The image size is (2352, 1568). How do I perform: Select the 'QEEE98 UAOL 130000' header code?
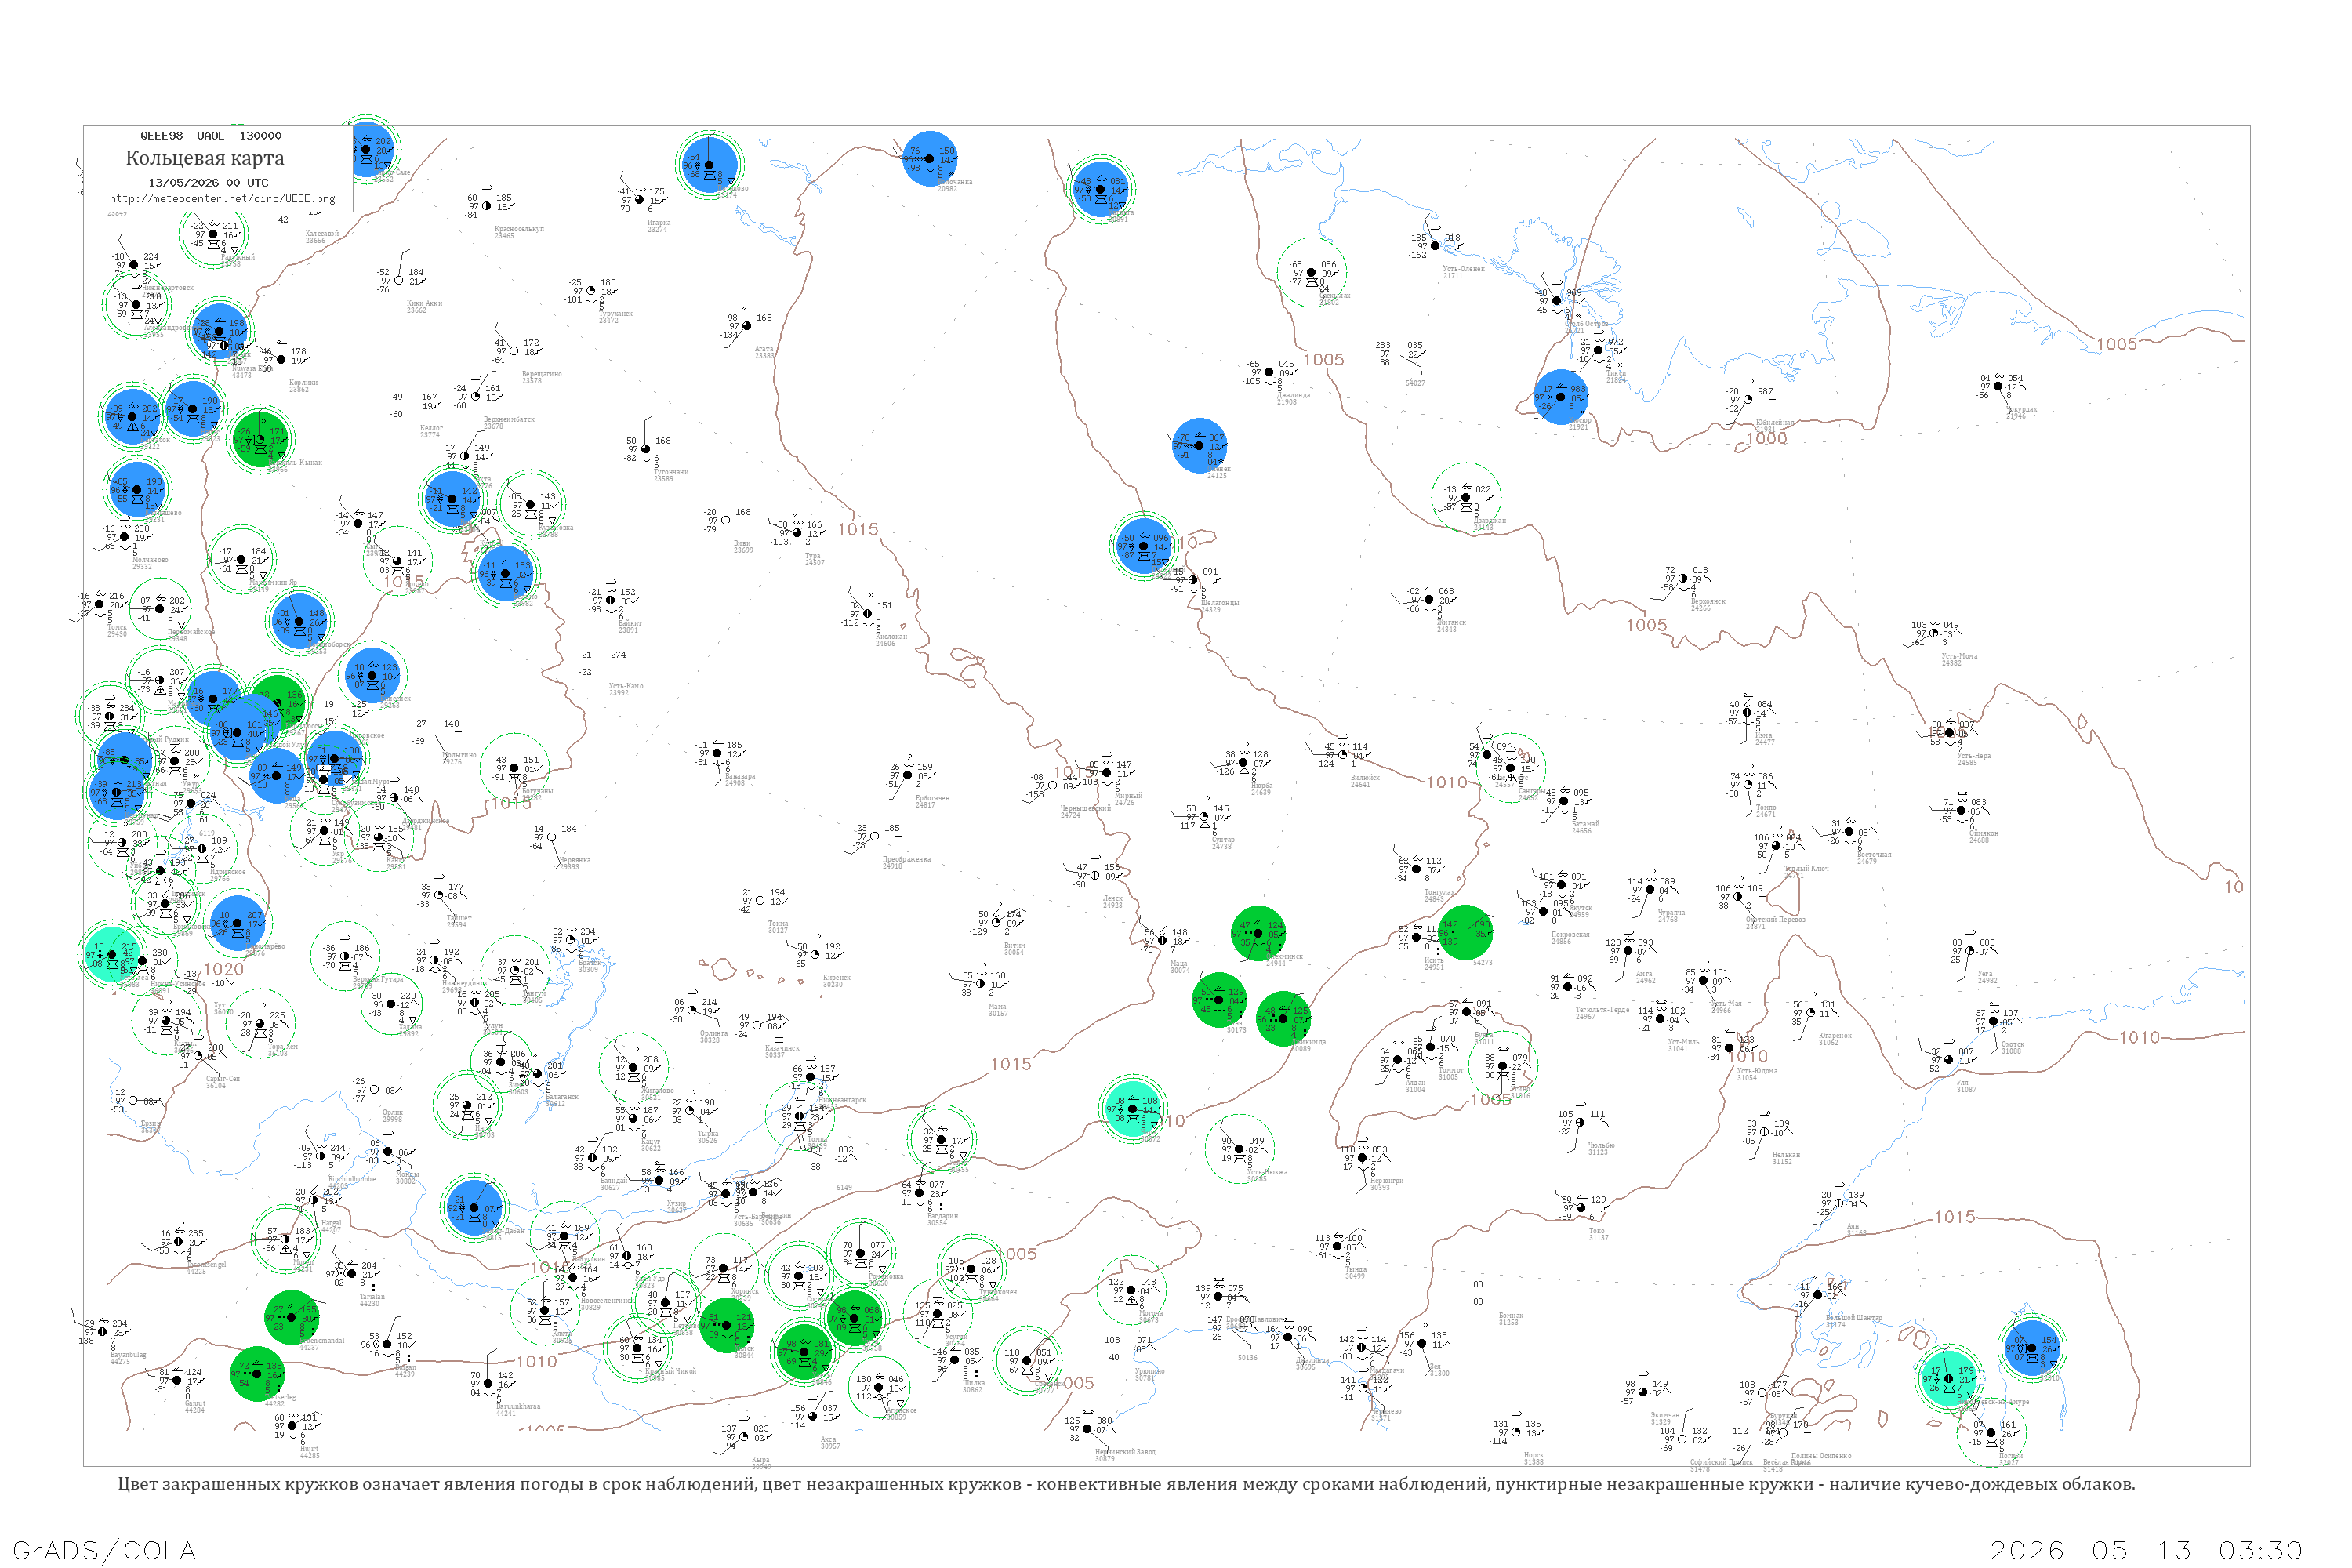point(211,136)
